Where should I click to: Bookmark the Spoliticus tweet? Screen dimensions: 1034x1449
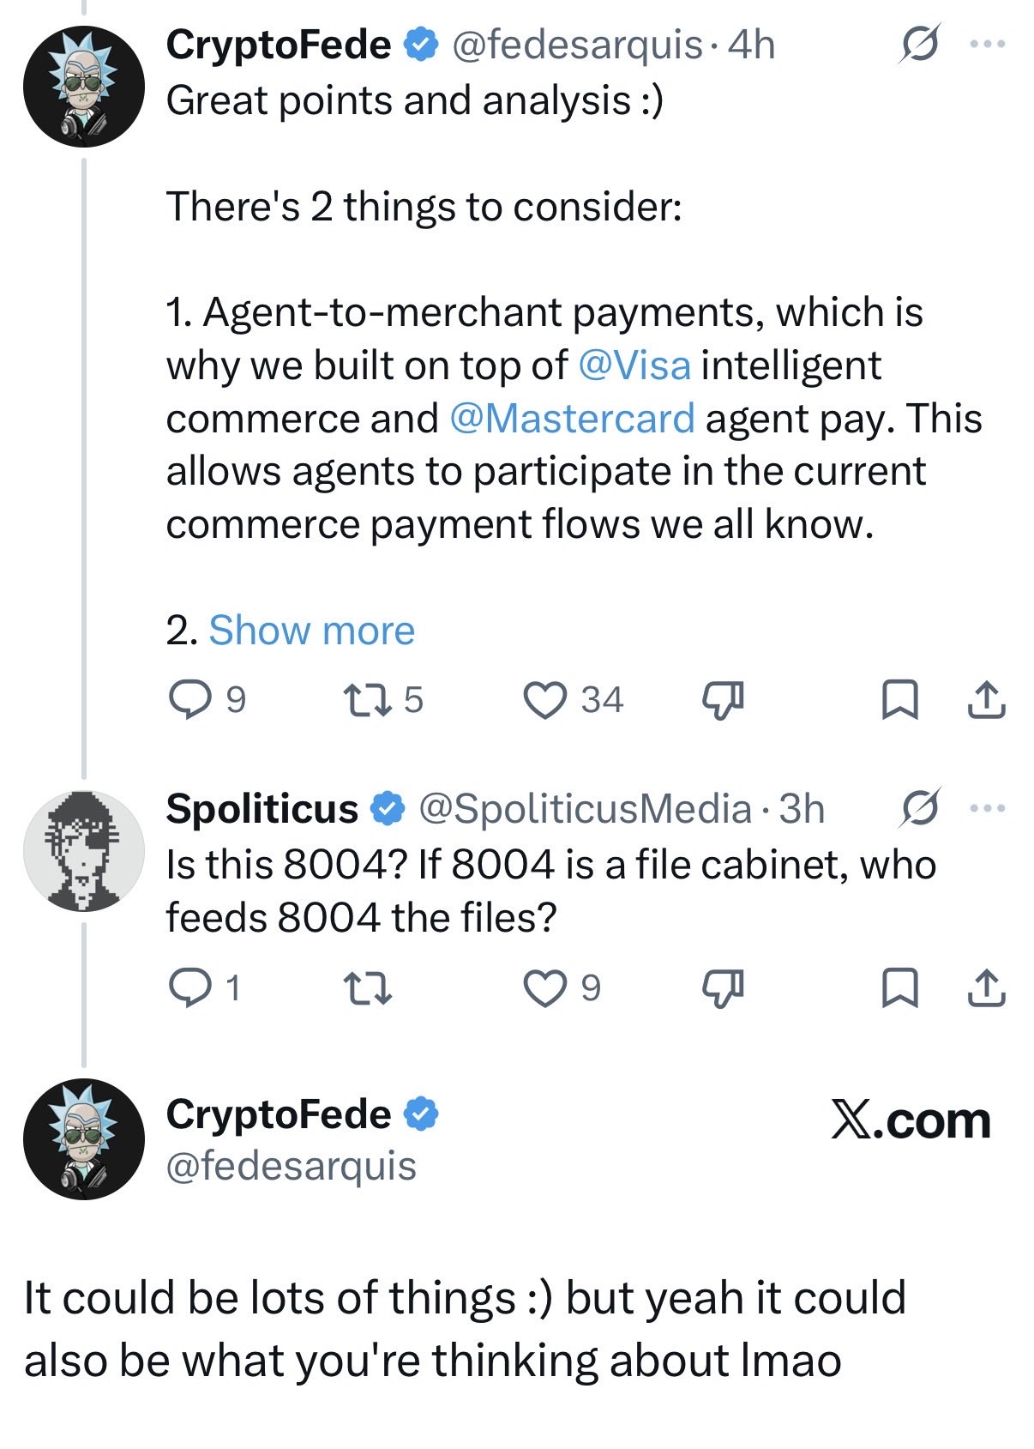[x=900, y=987]
